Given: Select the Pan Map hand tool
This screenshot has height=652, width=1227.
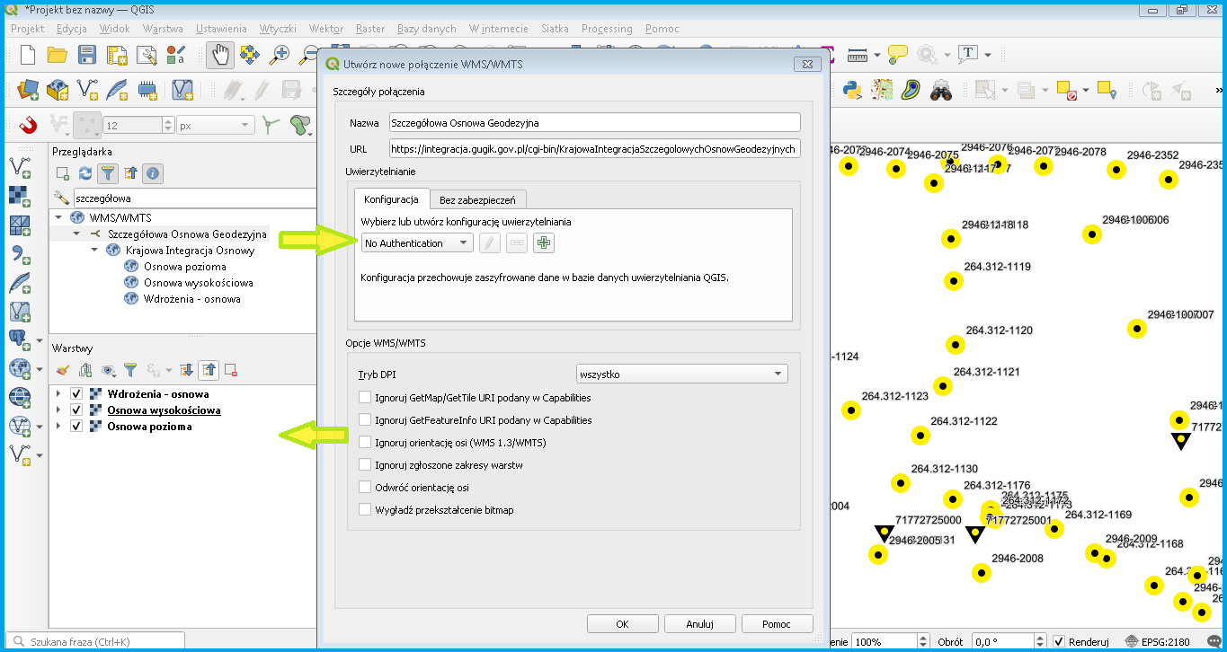Looking at the screenshot, I should tap(219, 55).
